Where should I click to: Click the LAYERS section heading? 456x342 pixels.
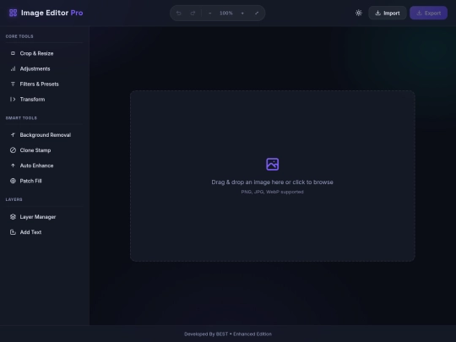pos(14,199)
